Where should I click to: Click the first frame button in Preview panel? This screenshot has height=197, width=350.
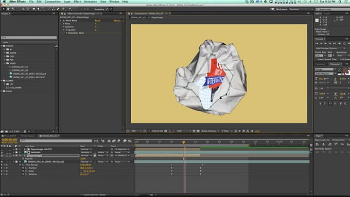(317, 44)
